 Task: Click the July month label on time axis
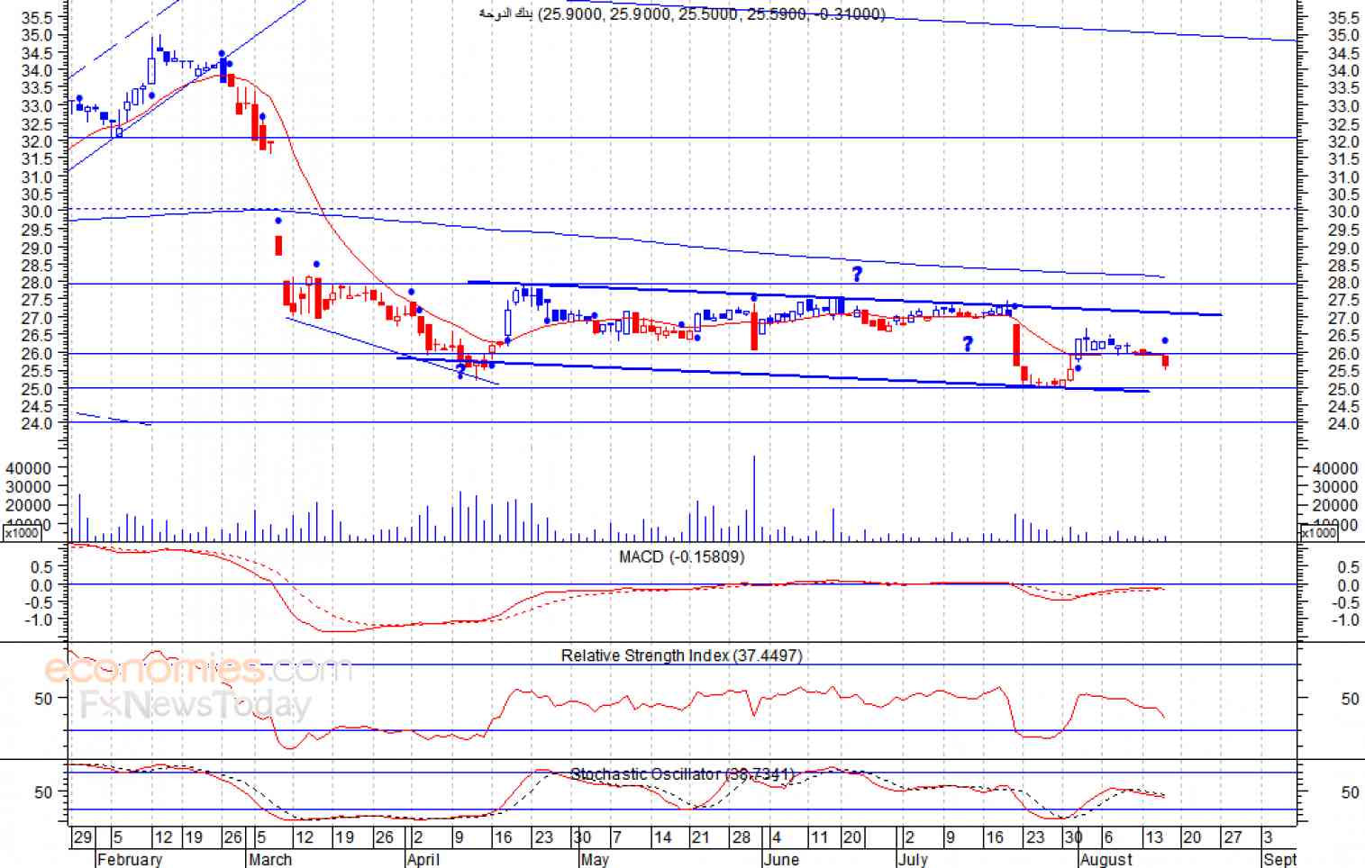pos(913,859)
